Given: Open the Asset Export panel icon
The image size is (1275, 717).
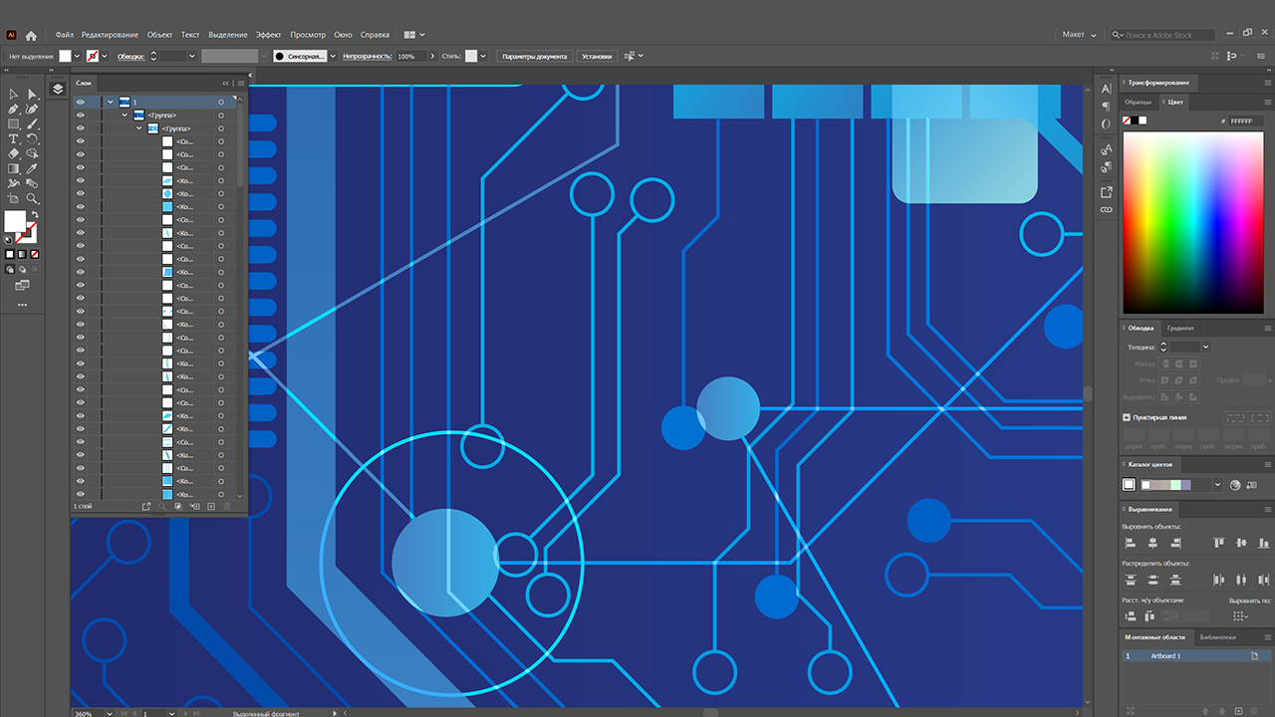Looking at the screenshot, I should point(1106,192).
